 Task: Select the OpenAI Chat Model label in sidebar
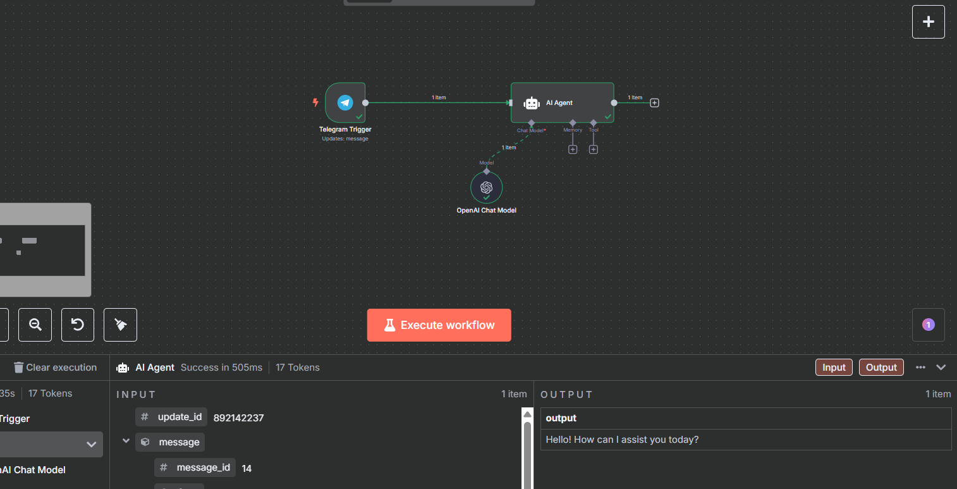33,469
